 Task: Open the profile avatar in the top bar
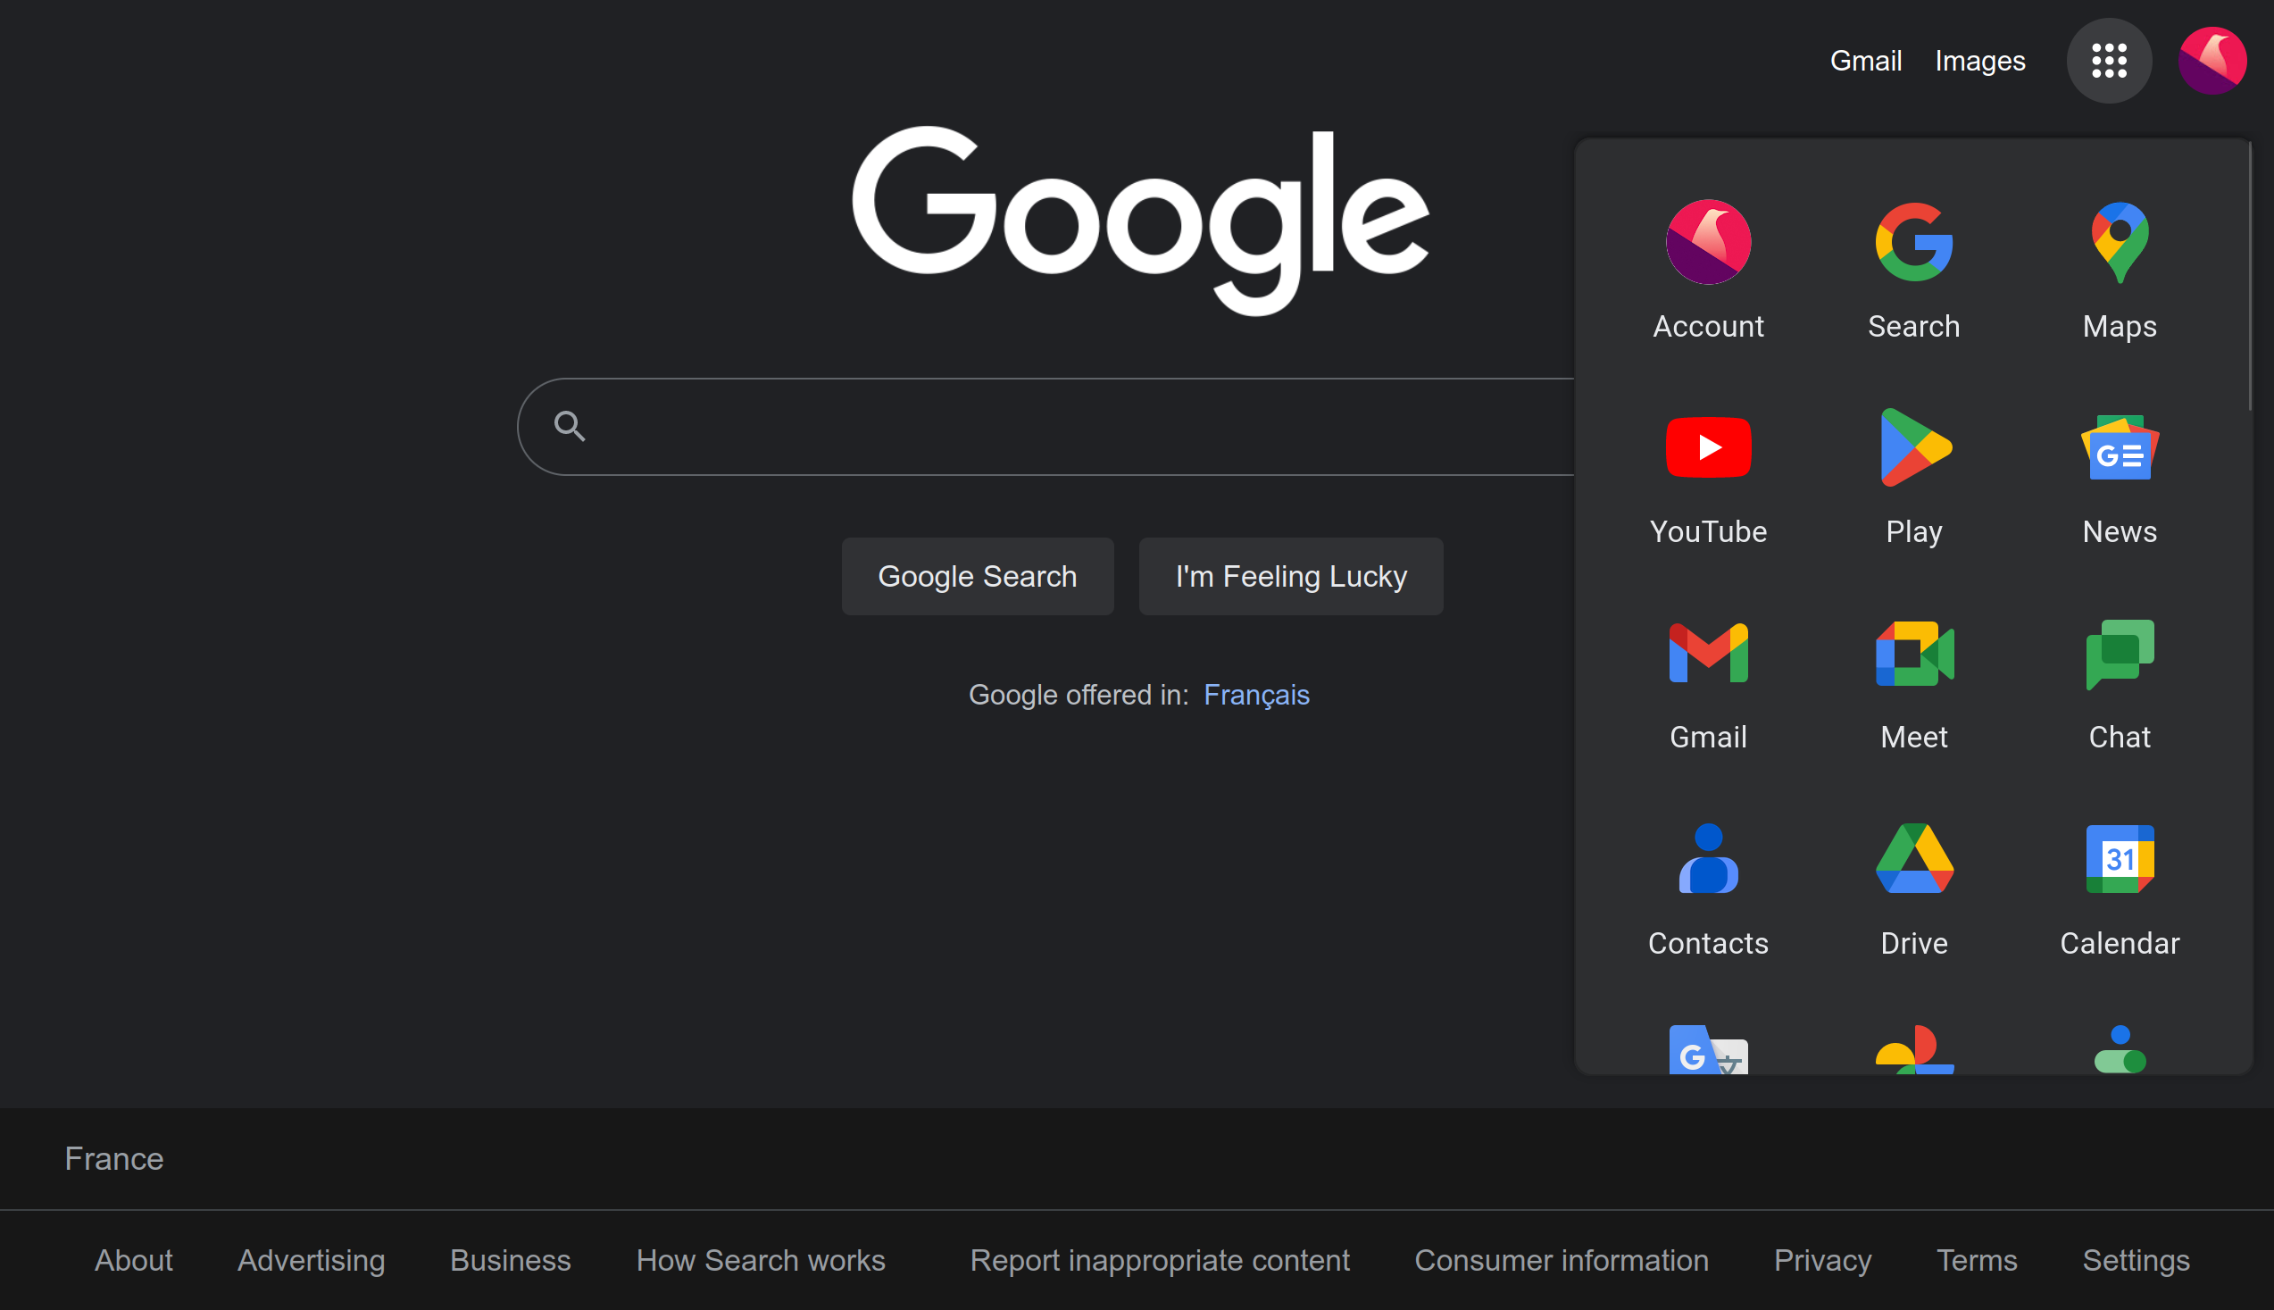click(x=2212, y=62)
